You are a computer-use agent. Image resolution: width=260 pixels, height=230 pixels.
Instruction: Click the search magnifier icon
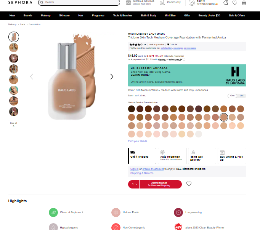pyautogui.click(x=42, y=2)
